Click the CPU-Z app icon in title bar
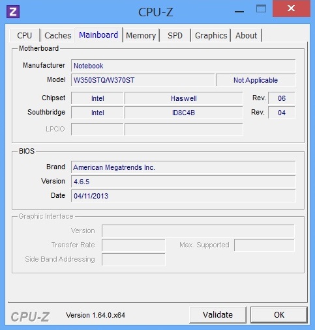 point(13,12)
